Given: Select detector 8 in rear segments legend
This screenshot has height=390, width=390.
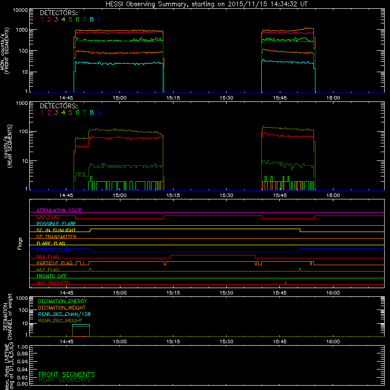Looking at the screenshot, I should click(92, 113).
